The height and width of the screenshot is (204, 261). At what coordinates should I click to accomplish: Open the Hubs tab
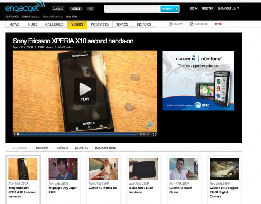pos(33,24)
